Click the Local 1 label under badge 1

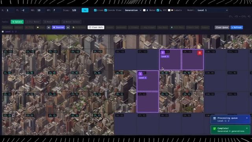(143, 78)
